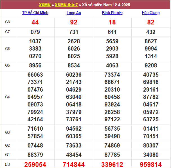The image size is (171, 168).
Task: Click the ĐB special prize row label
Action: 7,164
